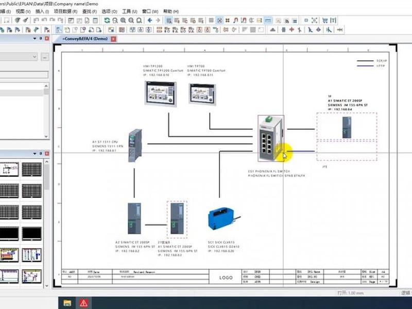Click the LOGO cell in title block
Viewport: 412px width, 309px height.
pyautogui.click(x=226, y=278)
